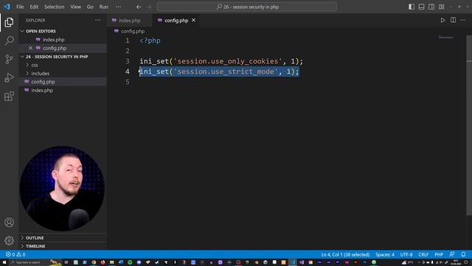The image size is (472, 266).
Task: Open the Run menu
Action: [x=103, y=7]
